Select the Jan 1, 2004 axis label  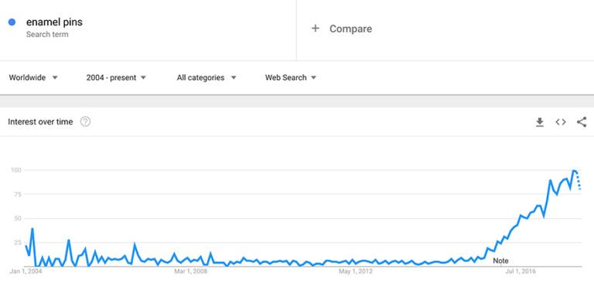[x=26, y=271]
